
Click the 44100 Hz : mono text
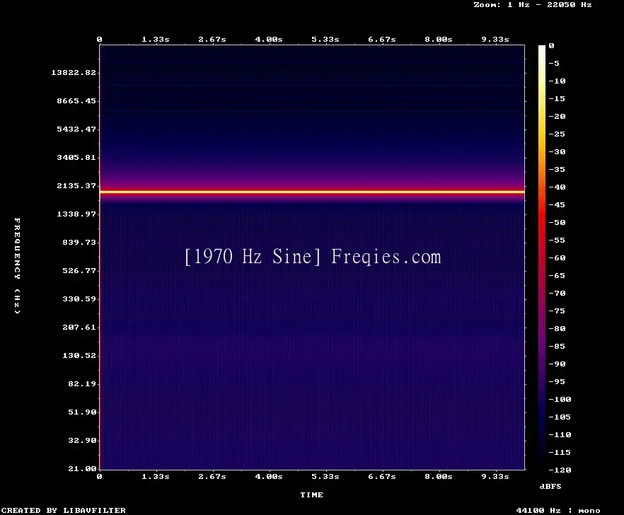558,510
